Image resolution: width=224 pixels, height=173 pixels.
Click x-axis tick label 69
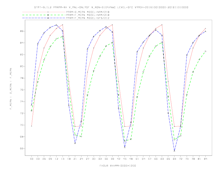coord(175,159)
